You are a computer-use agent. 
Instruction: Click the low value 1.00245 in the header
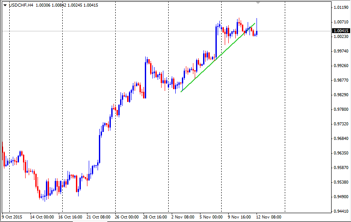pos(75,5)
